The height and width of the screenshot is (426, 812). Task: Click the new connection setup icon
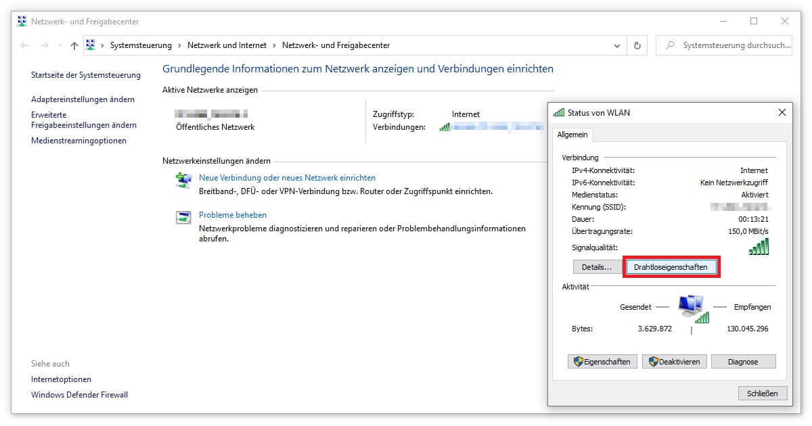(x=183, y=181)
